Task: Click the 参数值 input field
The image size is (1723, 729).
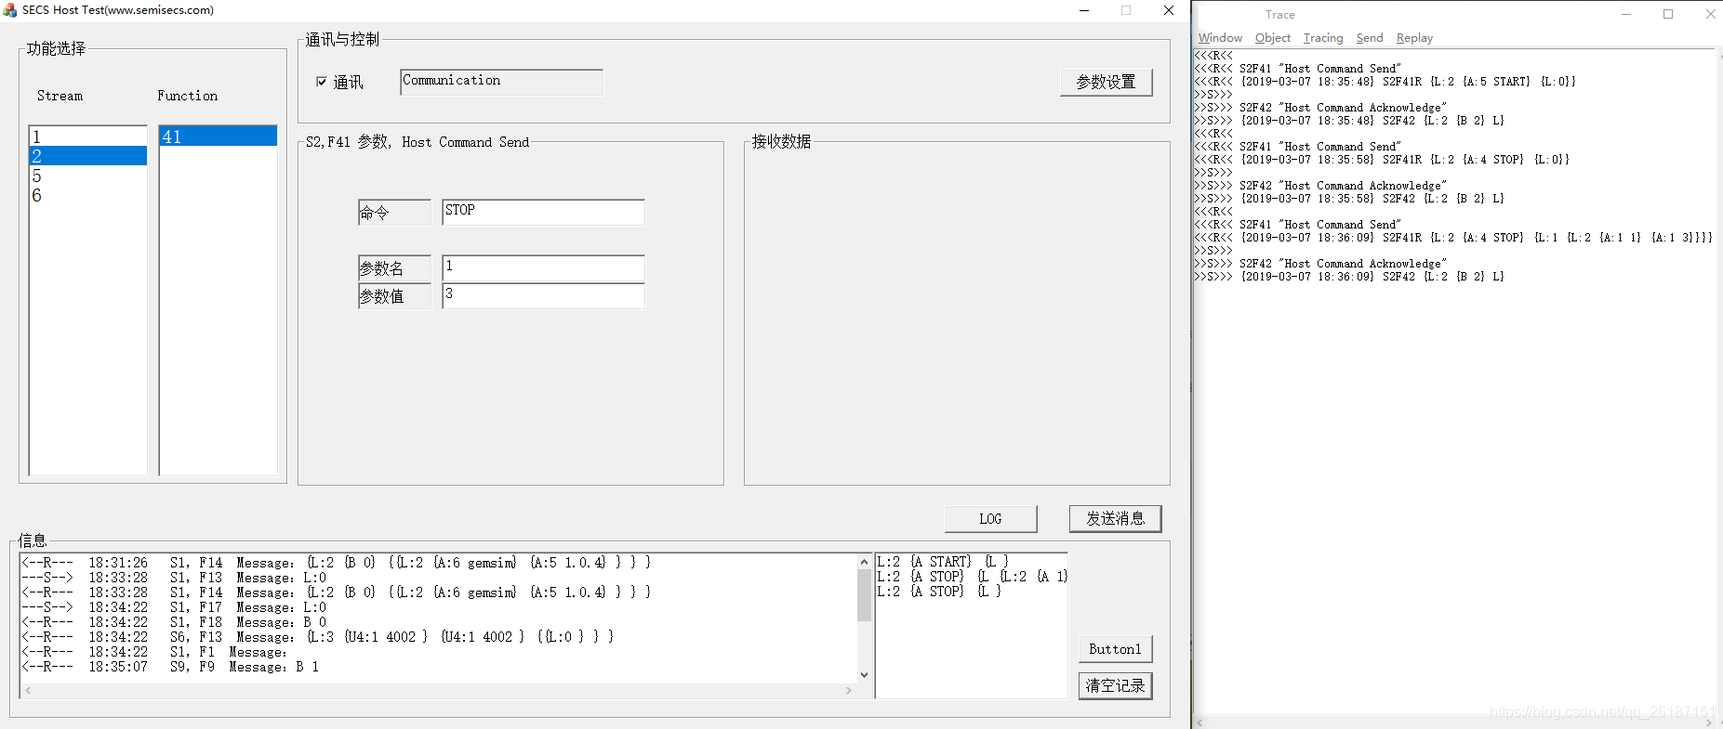Action: 543,295
